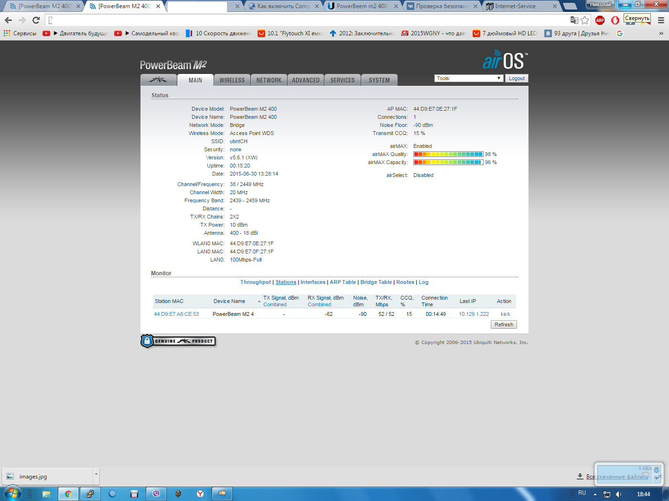Go back using the browser back arrow
This screenshot has width=669, height=501.
pyautogui.click(x=8, y=20)
